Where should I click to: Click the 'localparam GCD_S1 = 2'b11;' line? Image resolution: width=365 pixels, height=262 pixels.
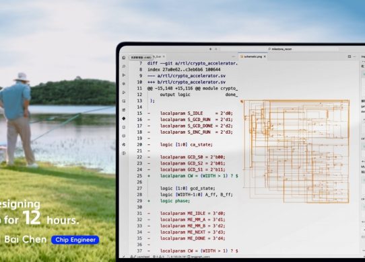193,169
